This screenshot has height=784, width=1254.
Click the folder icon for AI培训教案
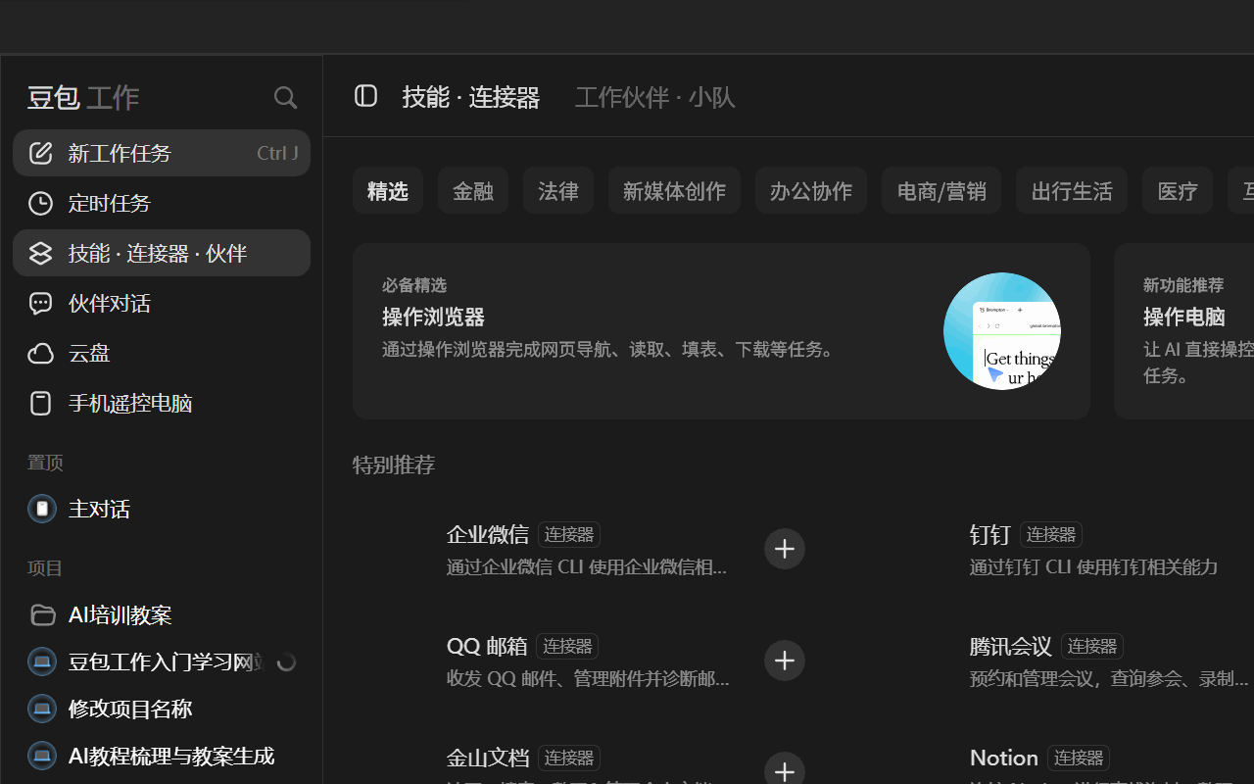point(42,614)
